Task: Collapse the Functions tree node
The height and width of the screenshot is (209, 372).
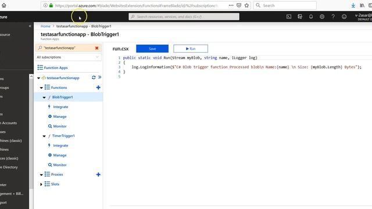Action: pos(41,88)
